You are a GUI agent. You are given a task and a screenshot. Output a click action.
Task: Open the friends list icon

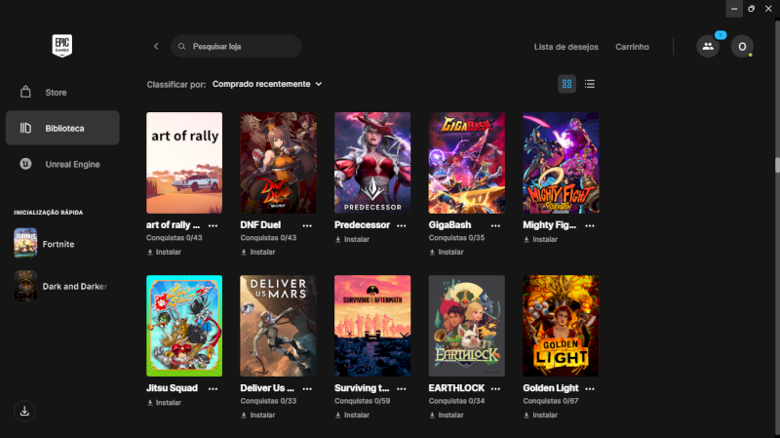pyautogui.click(x=708, y=46)
